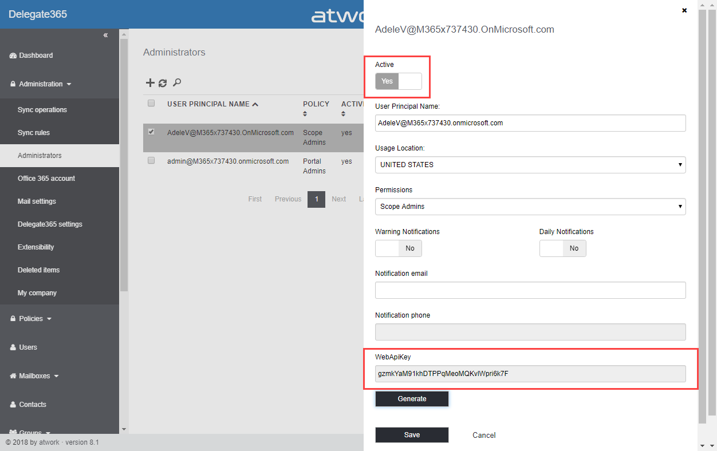Viewport: 717px width, 451px height.
Task: Click the Mailboxes home icon
Action: click(x=13, y=376)
